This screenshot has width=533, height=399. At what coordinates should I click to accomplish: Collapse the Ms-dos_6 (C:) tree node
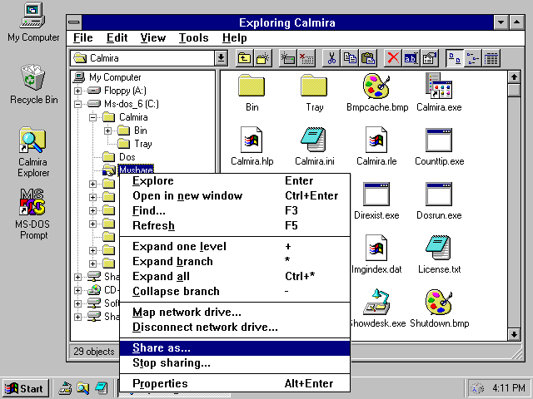point(77,104)
